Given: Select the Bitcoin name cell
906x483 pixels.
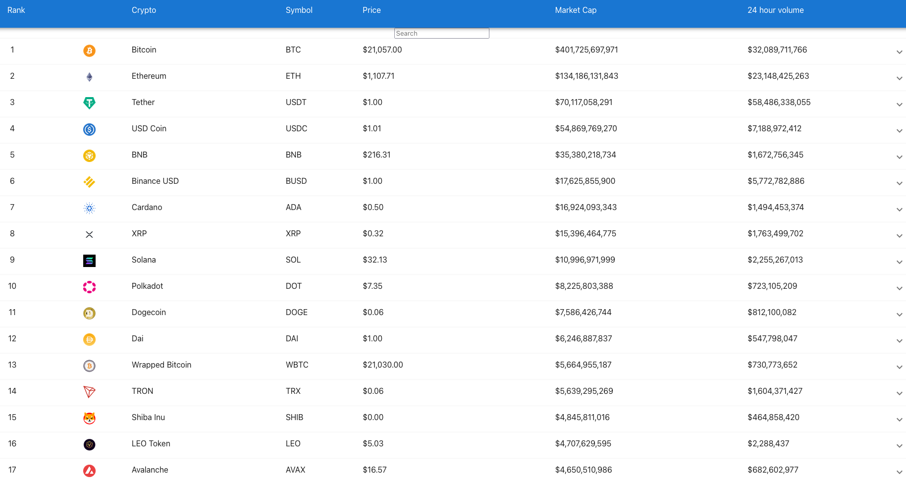Looking at the screenshot, I should pyautogui.click(x=144, y=50).
